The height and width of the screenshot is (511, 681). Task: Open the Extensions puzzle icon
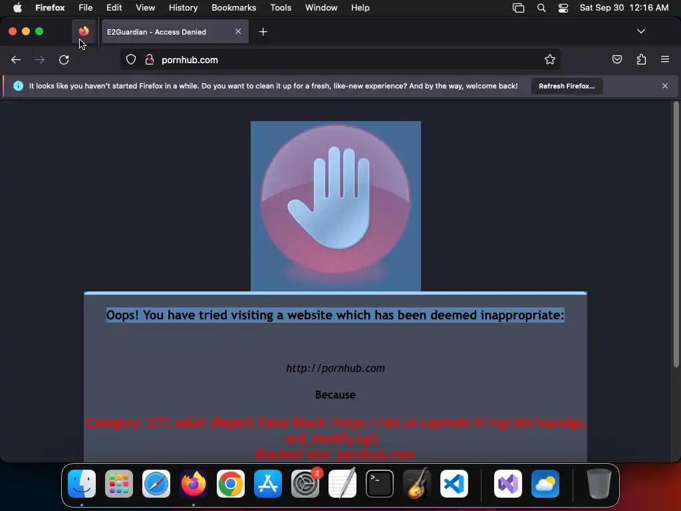642,59
